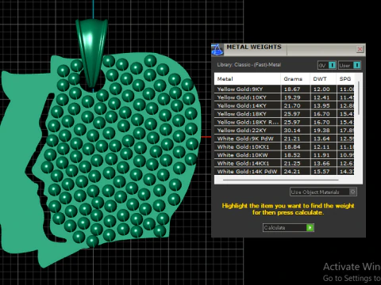Close the Metal Weights panel
Image resolution: width=381 pixels, height=285 pixels.
pyautogui.click(x=360, y=49)
